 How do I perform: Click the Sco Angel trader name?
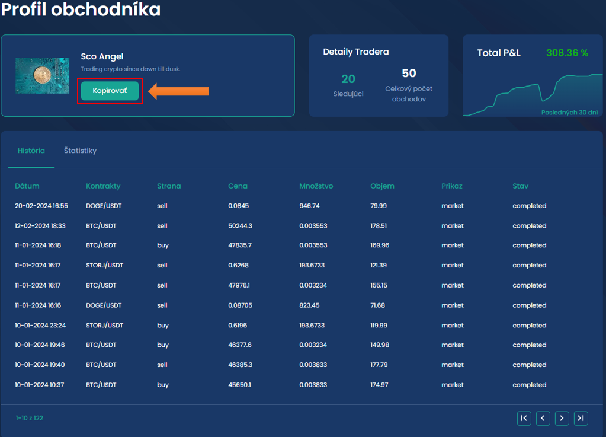(x=102, y=57)
